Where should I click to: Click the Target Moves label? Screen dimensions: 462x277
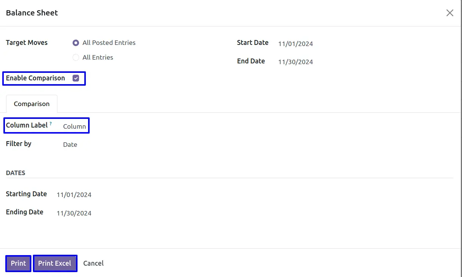point(27,43)
